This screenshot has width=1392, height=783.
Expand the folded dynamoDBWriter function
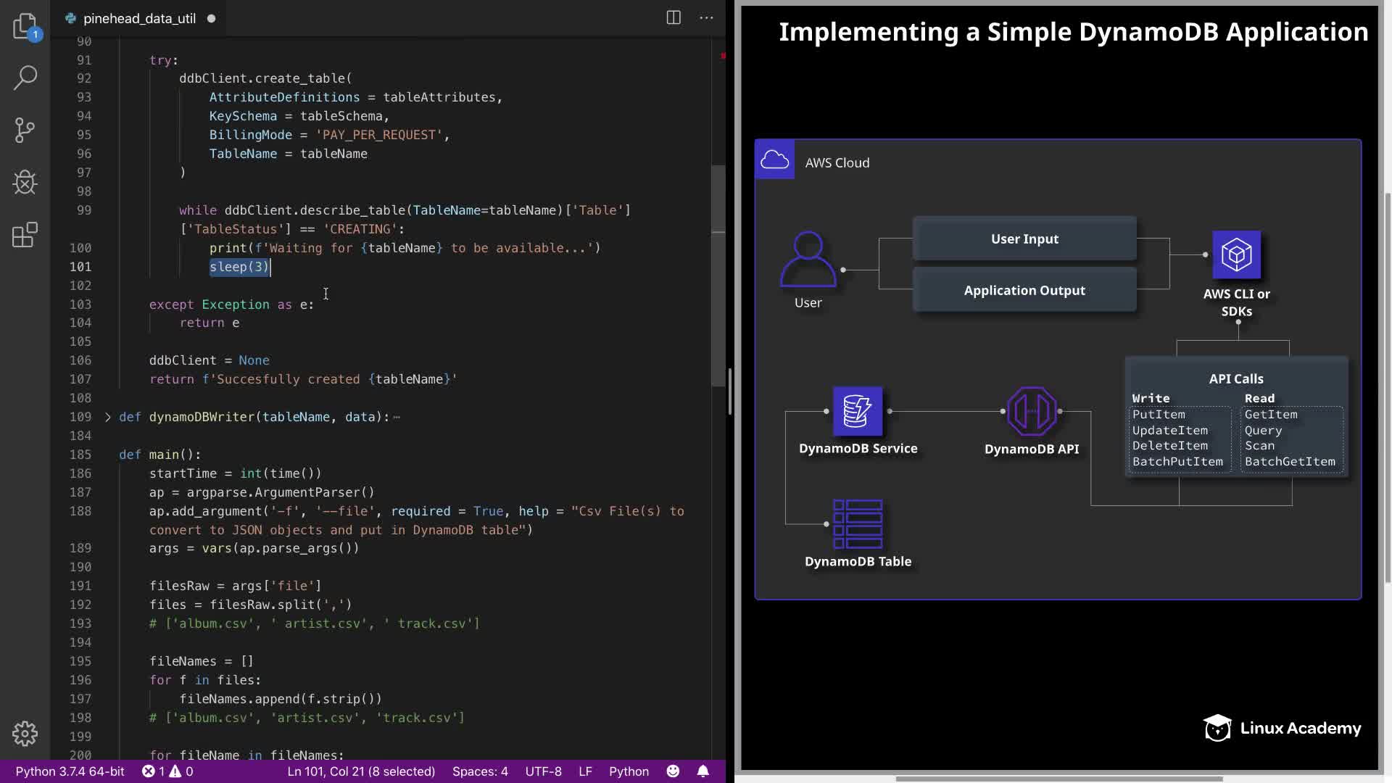(x=108, y=417)
